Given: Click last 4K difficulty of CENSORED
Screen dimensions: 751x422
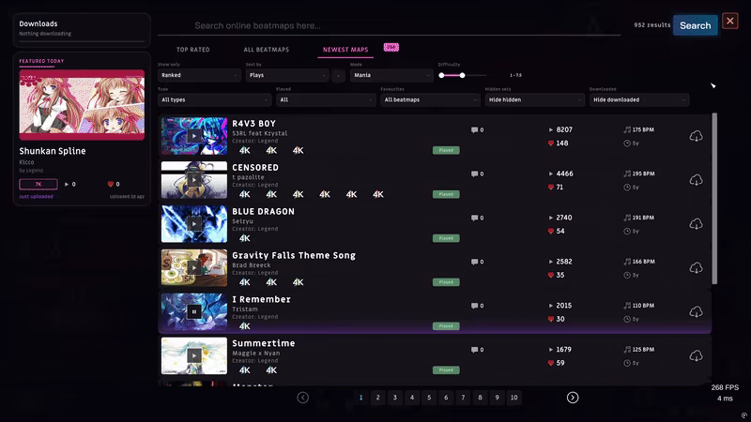Looking at the screenshot, I should click(x=378, y=194).
